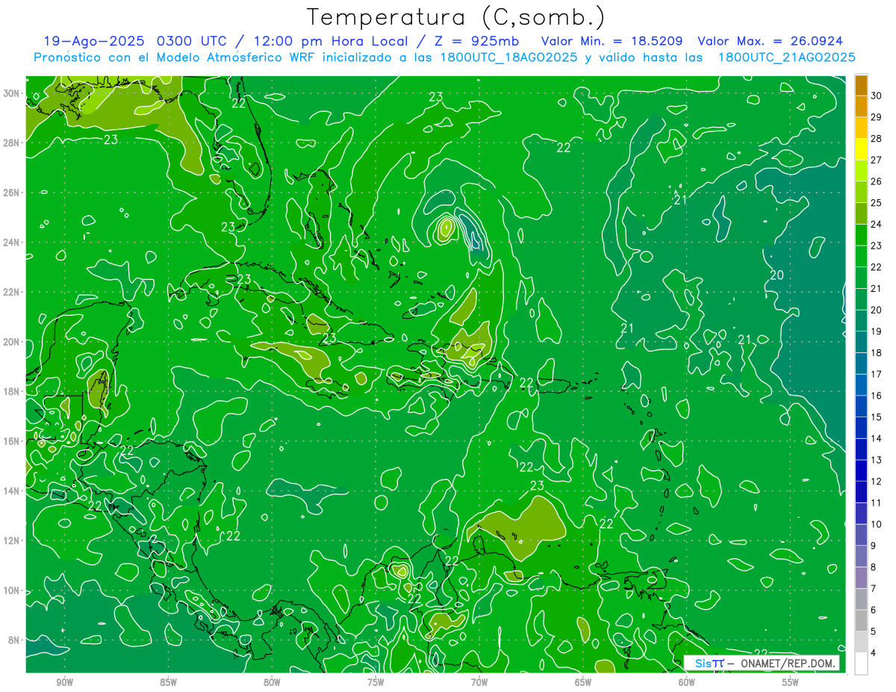The width and height of the screenshot is (896, 692).
Task: Click the '20' contour label on the map
Action: 777,275
